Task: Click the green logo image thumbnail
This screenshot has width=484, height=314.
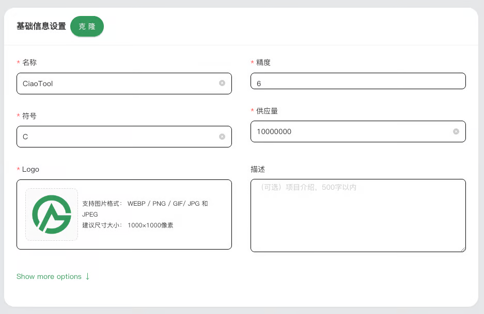Action: [52, 214]
